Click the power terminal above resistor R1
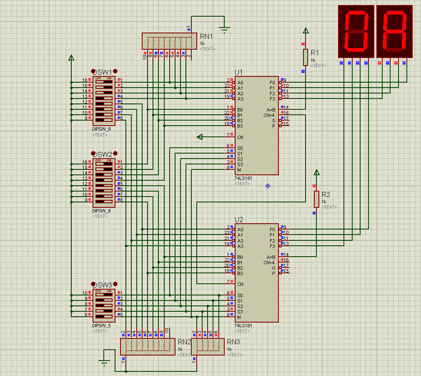This screenshot has height=376, width=421. pos(306,30)
